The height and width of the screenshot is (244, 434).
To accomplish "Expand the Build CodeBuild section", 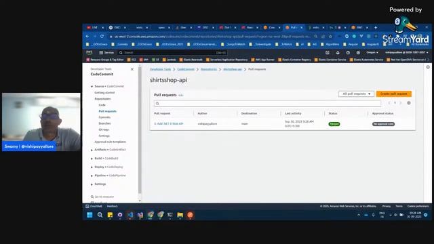I will coord(92,159).
